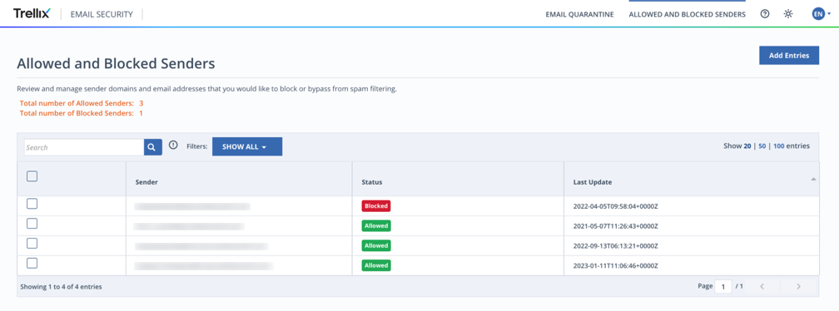
Task: Go to next page arrow
Action: [798, 286]
